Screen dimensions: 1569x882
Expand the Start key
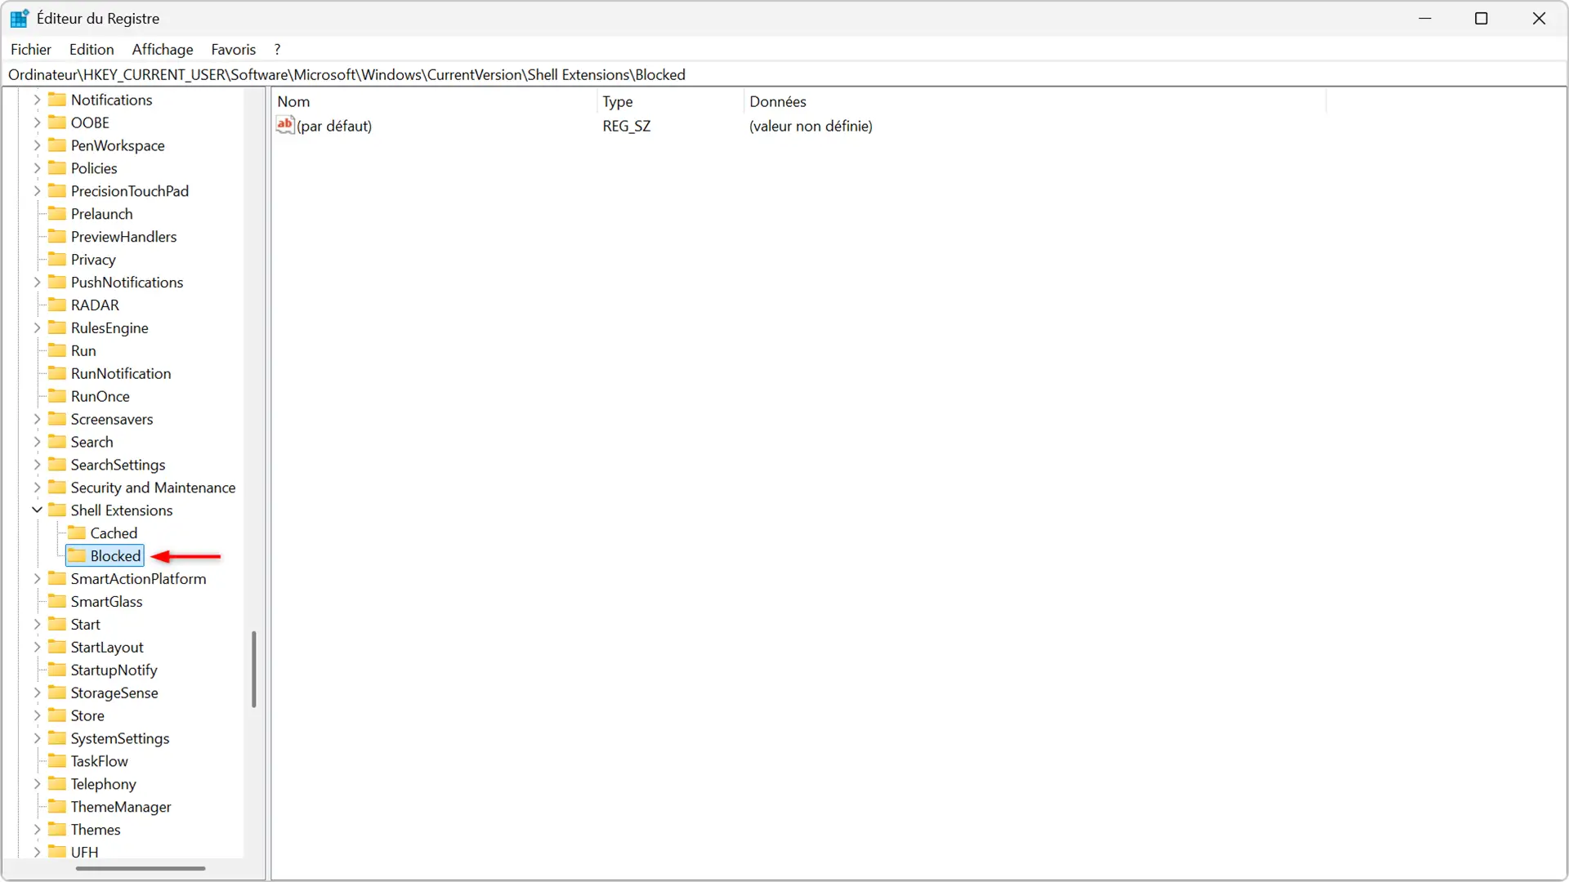coord(37,625)
